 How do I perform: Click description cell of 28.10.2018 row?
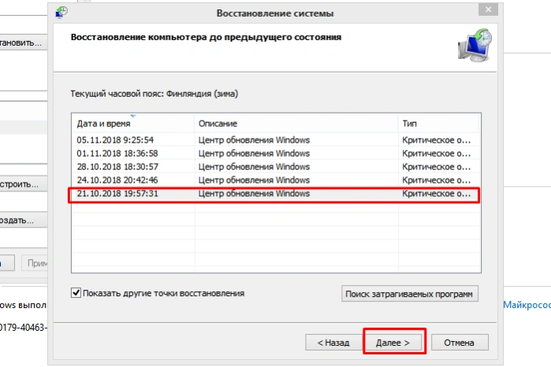coord(254,166)
